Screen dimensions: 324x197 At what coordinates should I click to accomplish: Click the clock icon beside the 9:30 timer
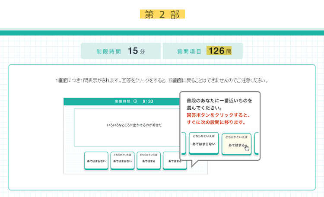pos(135,101)
